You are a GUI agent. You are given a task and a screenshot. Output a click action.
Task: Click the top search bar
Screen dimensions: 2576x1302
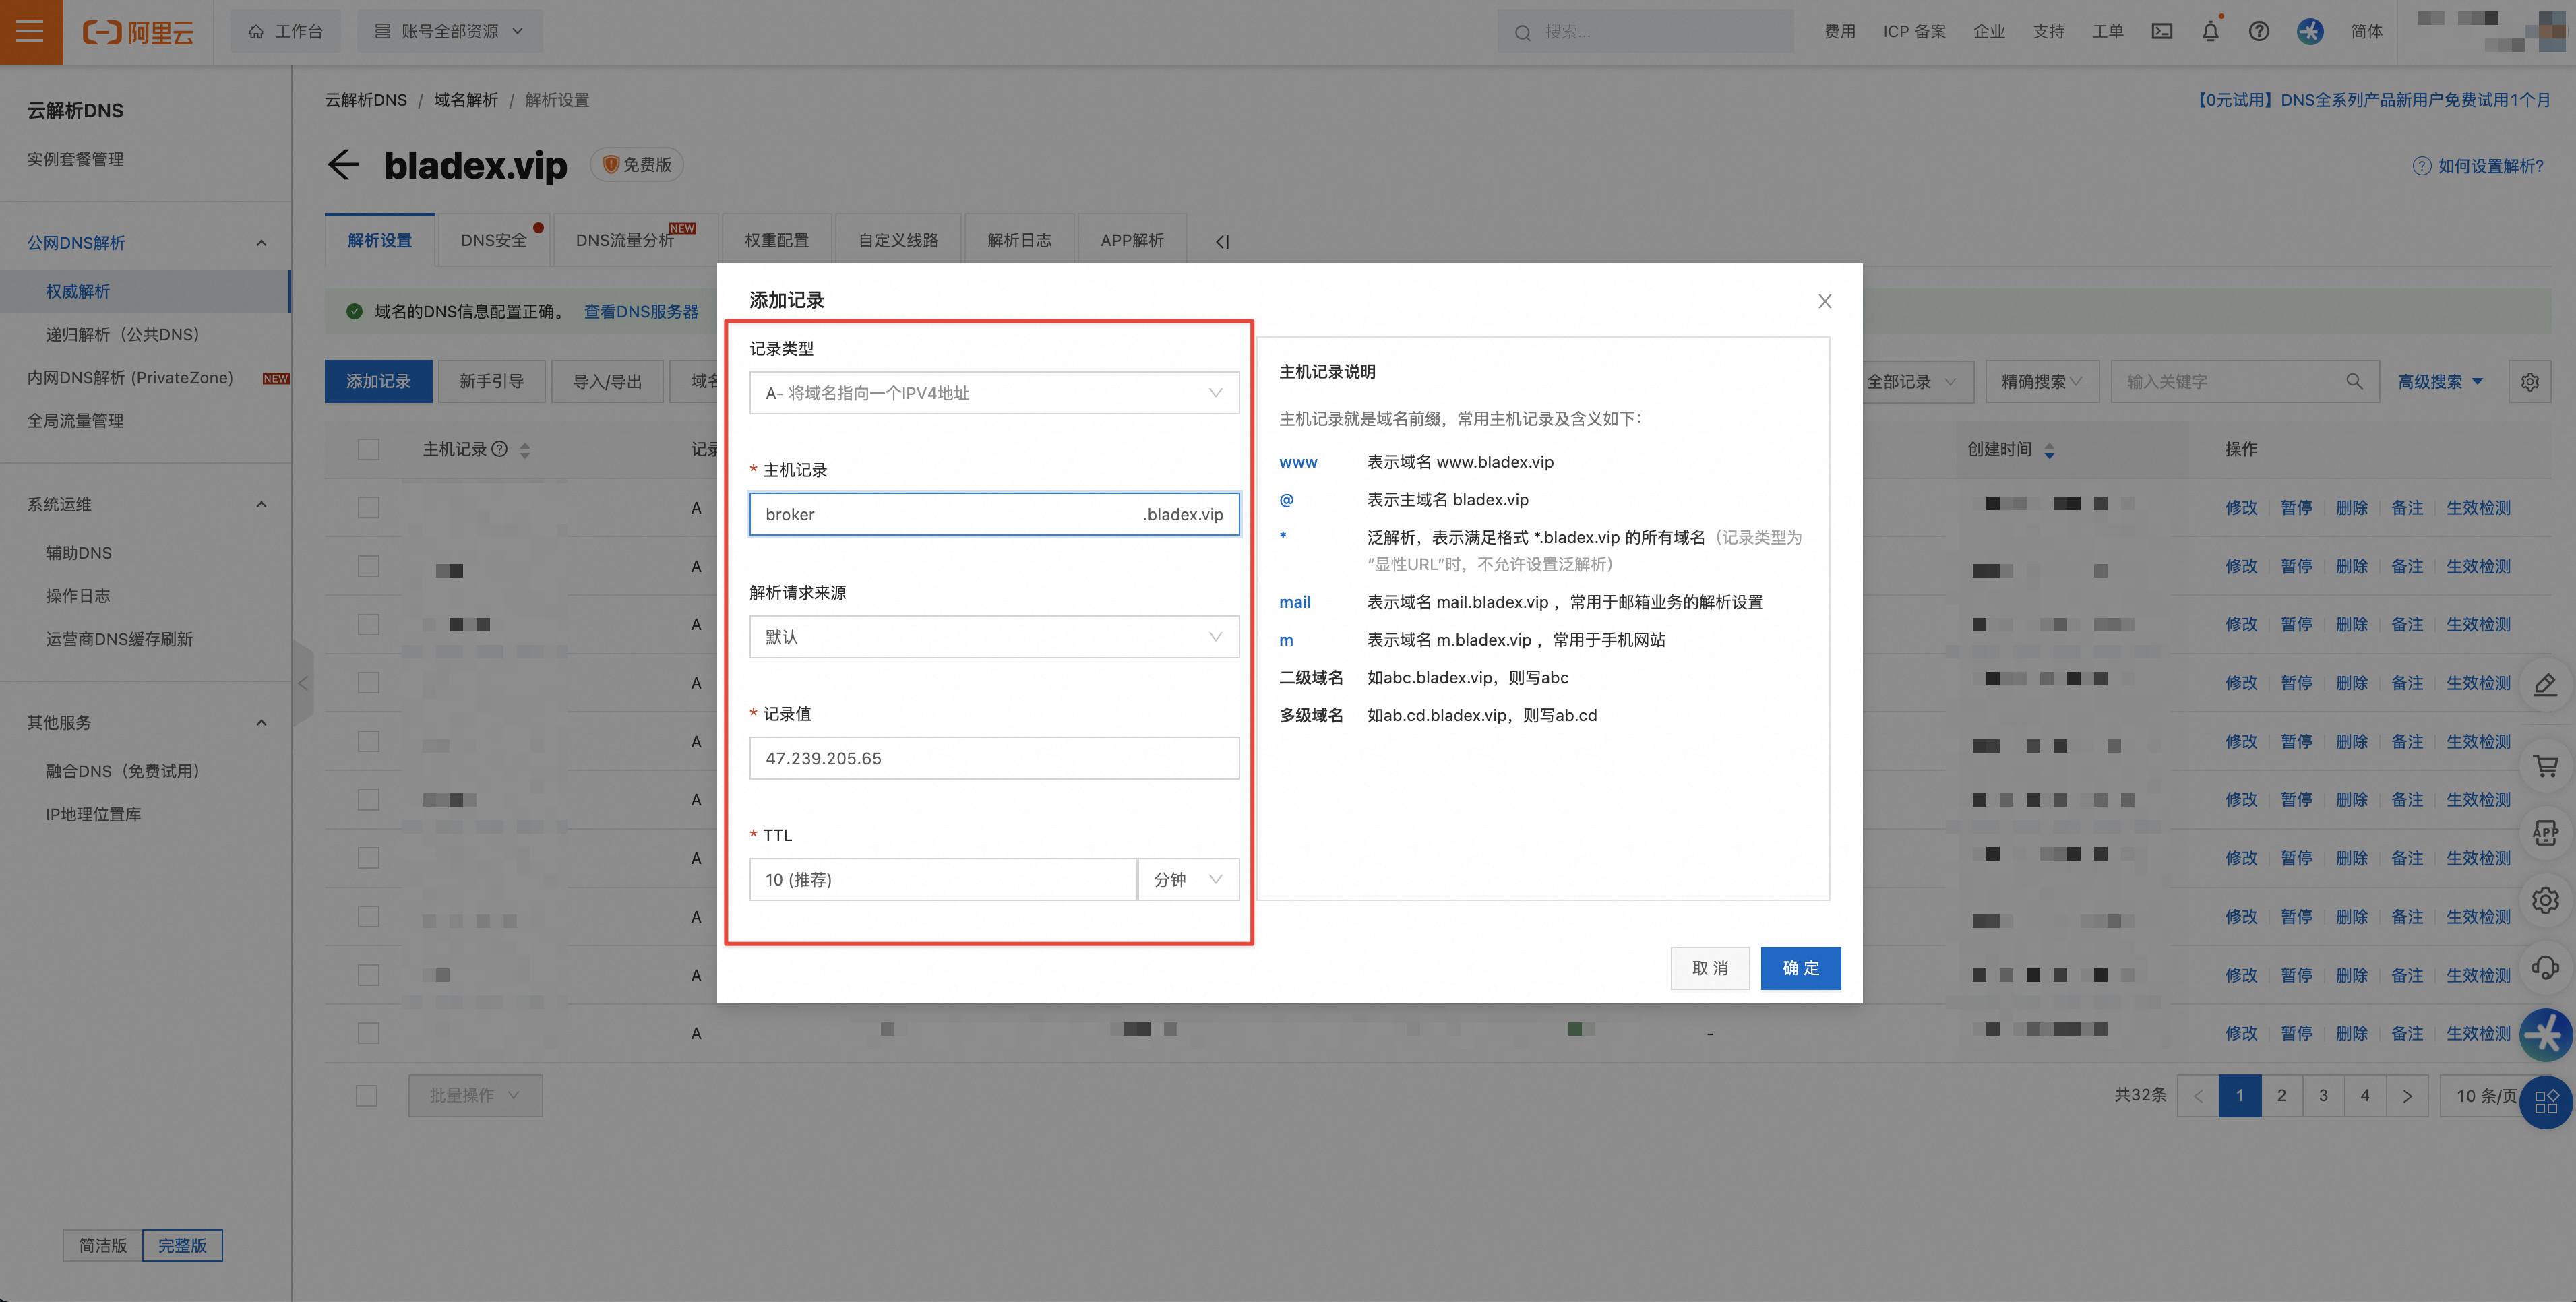tap(1645, 32)
